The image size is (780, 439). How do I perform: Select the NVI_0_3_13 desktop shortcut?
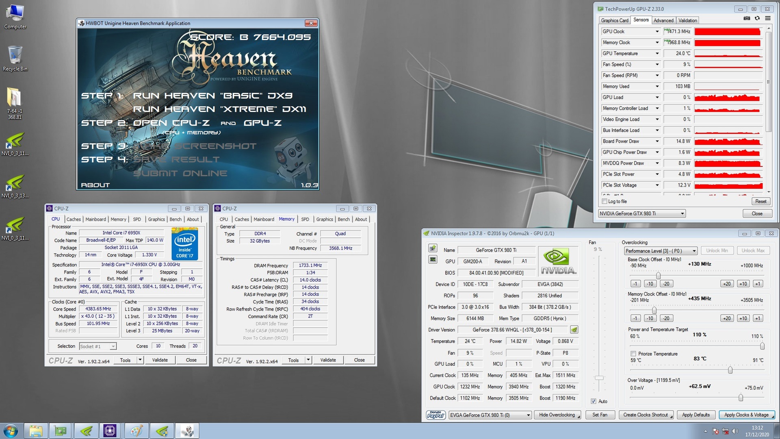coord(15,187)
